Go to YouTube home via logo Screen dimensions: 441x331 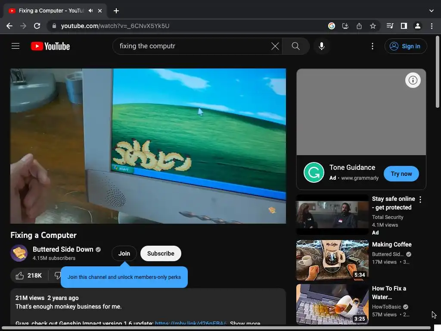50,46
